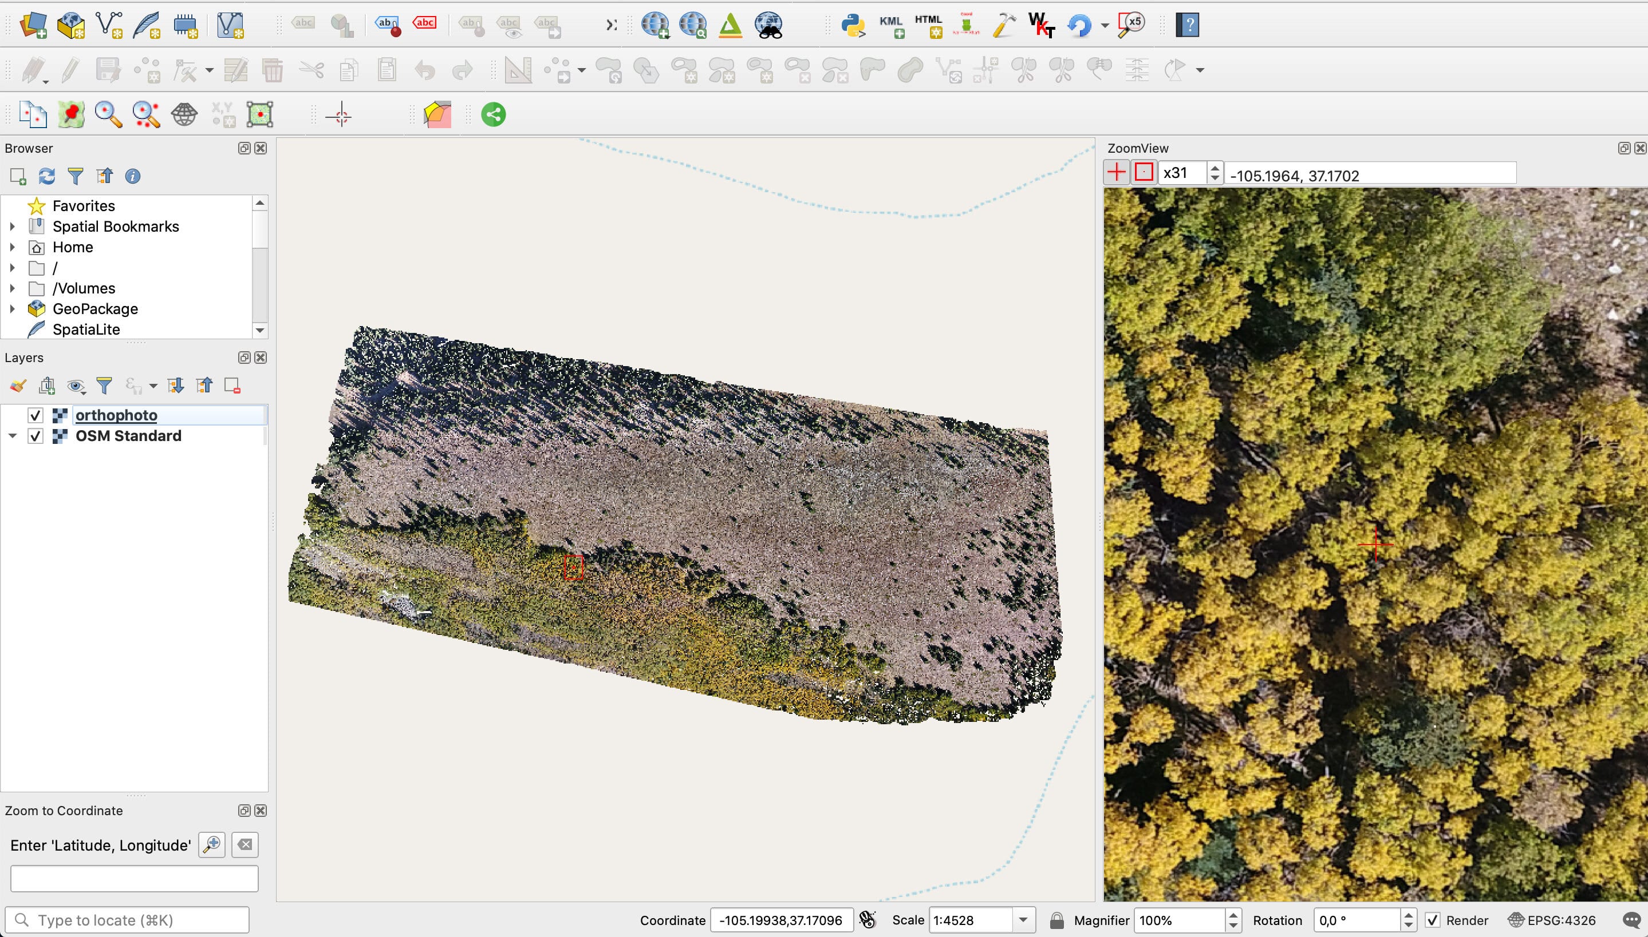Toggle the ZoomView red square button

coord(1144,173)
